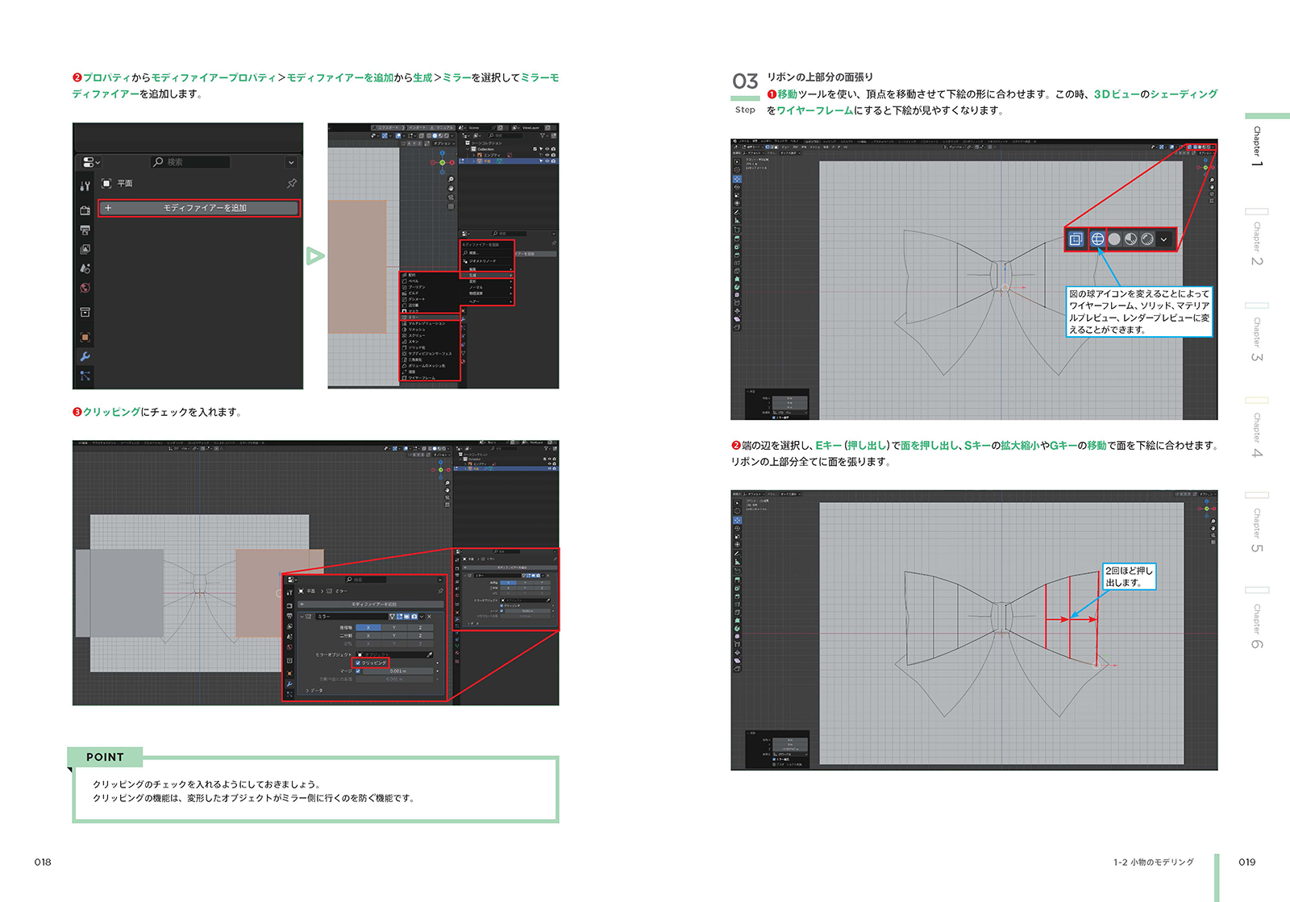
Task: Click the 検索 search field in the first properties panel
Action: pos(191,162)
